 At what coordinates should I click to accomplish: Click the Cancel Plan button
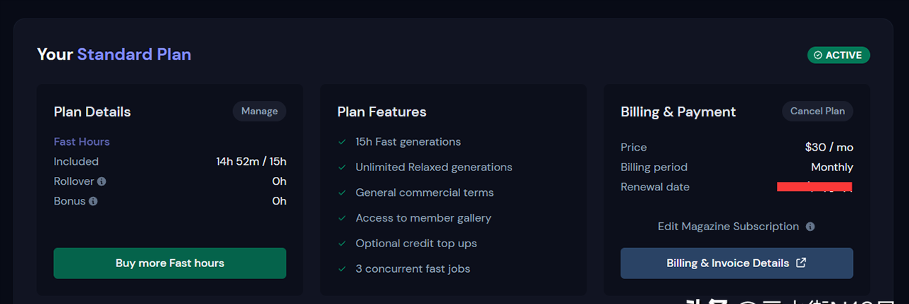coord(817,111)
